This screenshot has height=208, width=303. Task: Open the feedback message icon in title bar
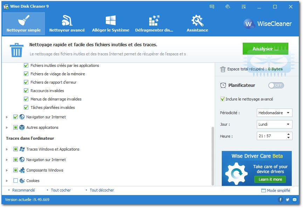coord(212,7)
